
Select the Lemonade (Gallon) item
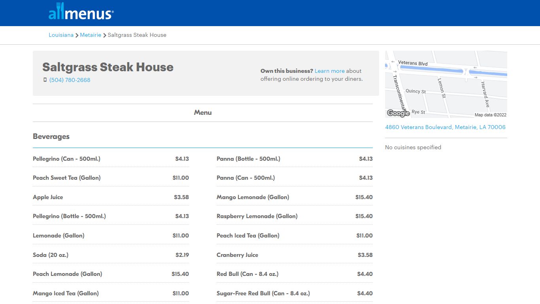pos(59,236)
